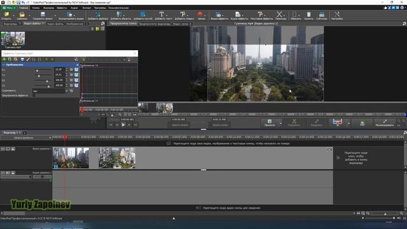The width and height of the screenshot is (407, 229).
Task: Click the X1 value input field
Action: coord(59,69)
